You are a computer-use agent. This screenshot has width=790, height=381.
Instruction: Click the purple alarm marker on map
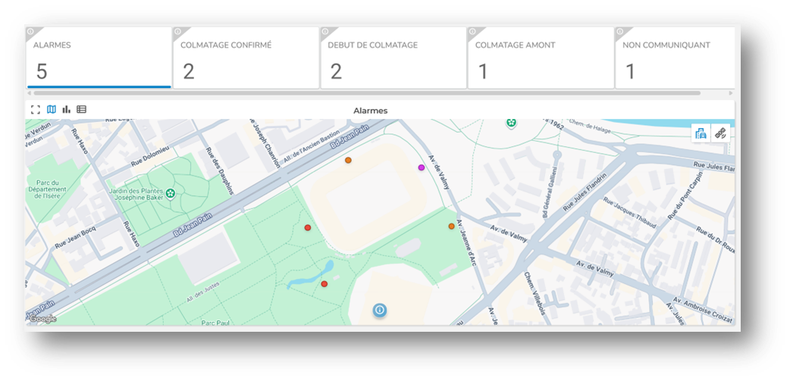422,167
